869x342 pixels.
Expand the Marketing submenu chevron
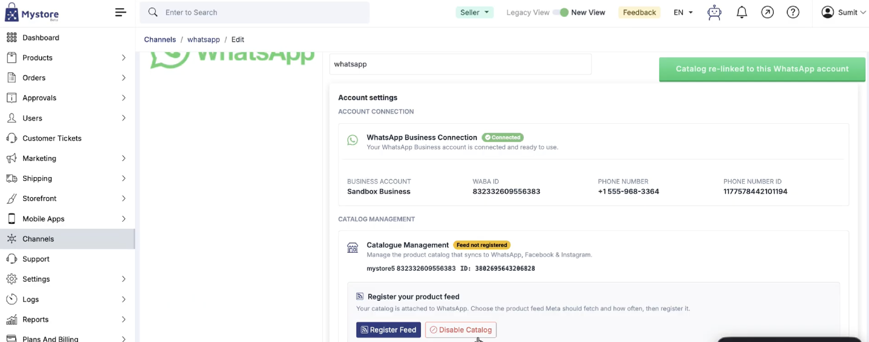tap(124, 158)
